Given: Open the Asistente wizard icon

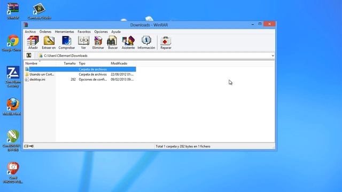Looking at the screenshot, I should [x=128, y=43].
